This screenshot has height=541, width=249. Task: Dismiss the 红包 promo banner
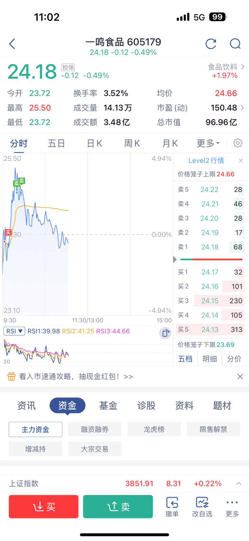pyautogui.click(x=240, y=377)
